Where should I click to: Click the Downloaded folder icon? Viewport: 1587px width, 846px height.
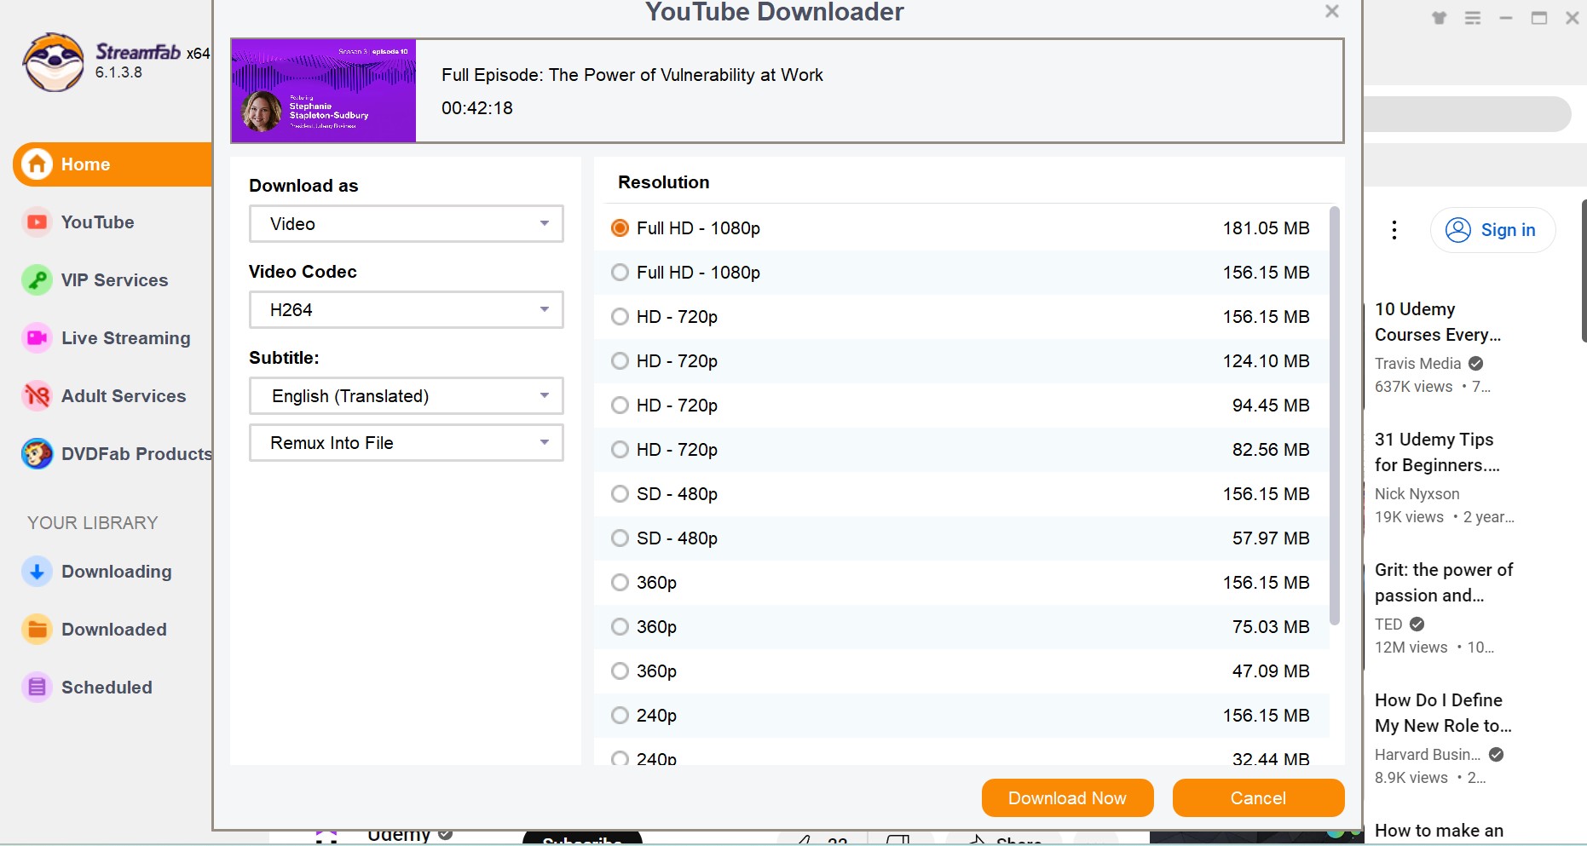(x=37, y=630)
